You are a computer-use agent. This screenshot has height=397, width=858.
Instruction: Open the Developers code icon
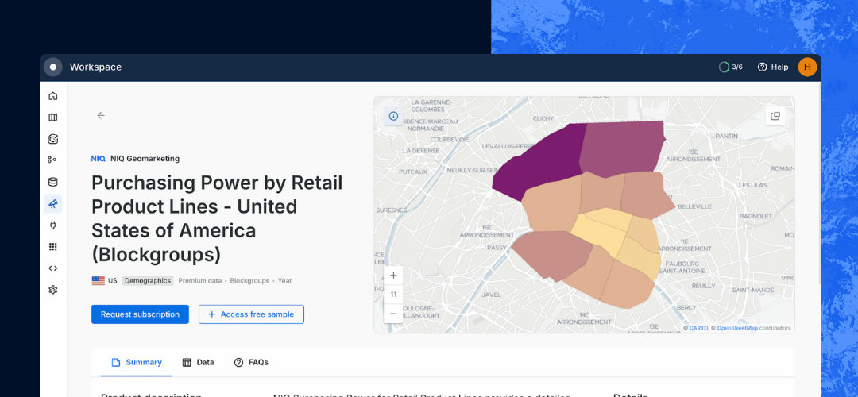[x=53, y=268]
